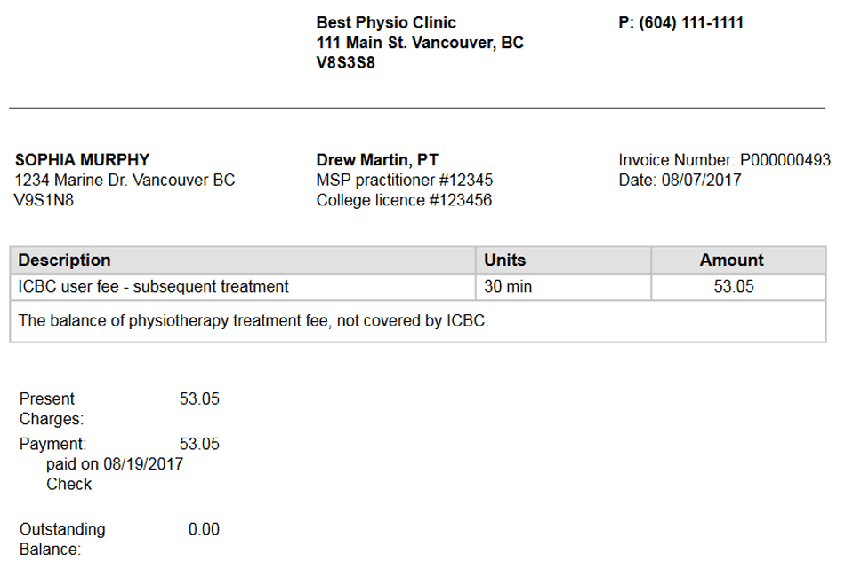Click the 30 min units cell

[x=507, y=287]
